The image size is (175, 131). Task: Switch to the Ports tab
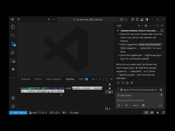click(83, 79)
